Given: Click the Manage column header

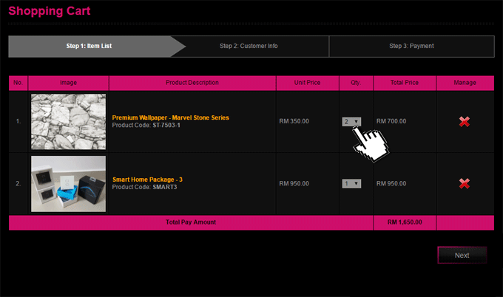Looking at the screenshot, I should click(x=465, y=83).
